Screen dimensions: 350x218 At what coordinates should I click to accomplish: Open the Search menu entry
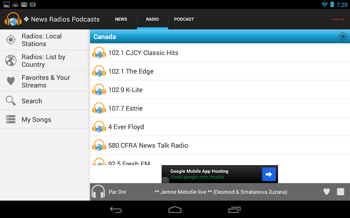pos(44,101)
